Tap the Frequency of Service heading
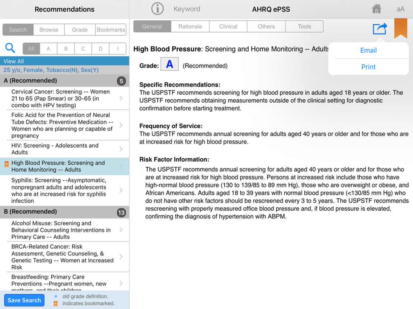The height and width of the screenshot is (309, 413). click(x=171, y=126)
